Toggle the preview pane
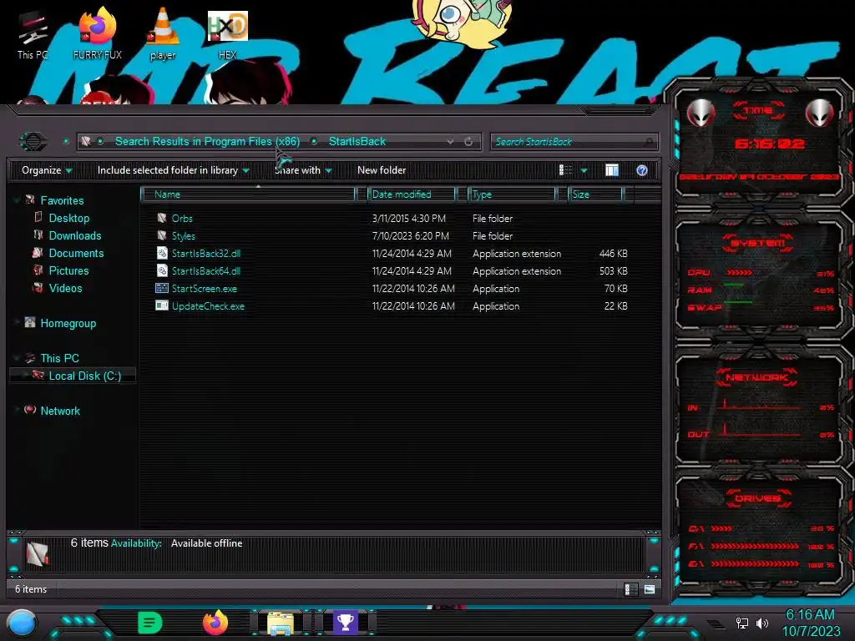This screenshot has width=855, height=641. (x=612, y=170)
